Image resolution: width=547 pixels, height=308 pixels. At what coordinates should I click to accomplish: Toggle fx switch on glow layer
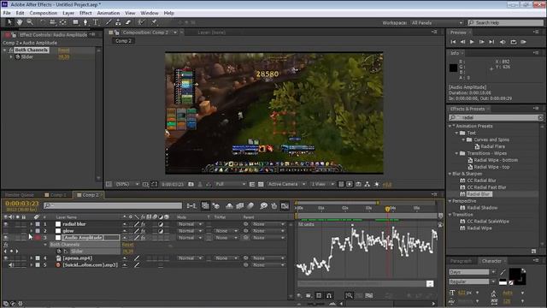143,231
